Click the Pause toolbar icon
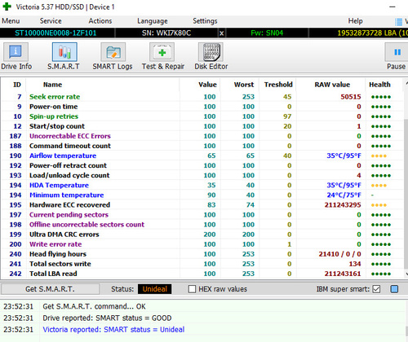The width and height of the screenshot is (408, 342). [x=397, y=52]
